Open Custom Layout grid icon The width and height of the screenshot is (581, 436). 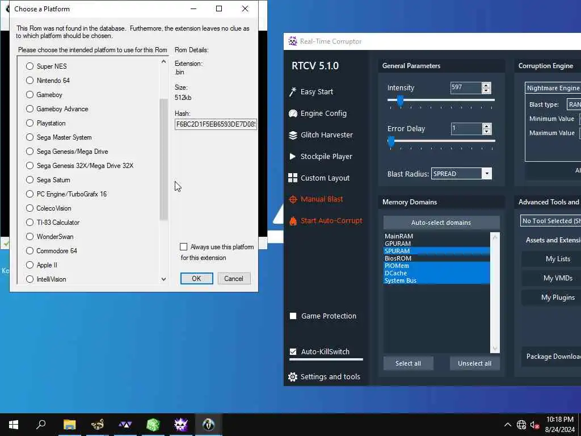293,178
